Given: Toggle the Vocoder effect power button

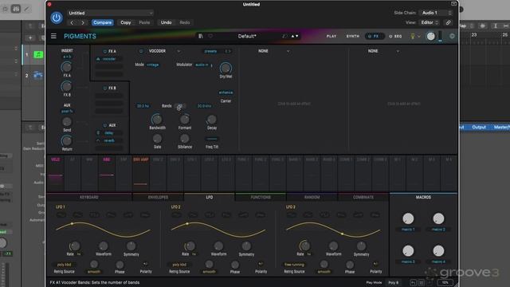Looking at the screenshot, I should click(x=141, y=51).
